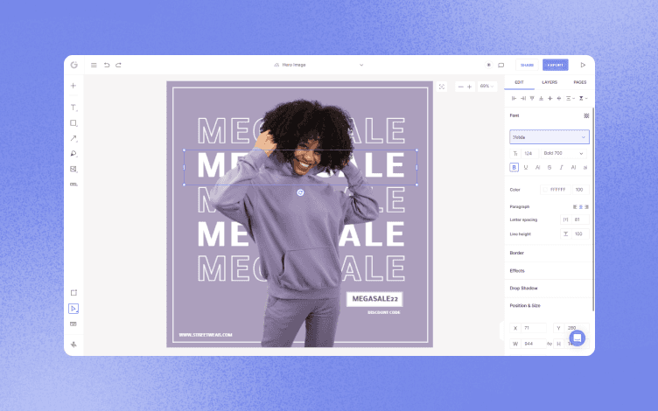The height and width of the screenshot is (411, 658).
Task: Set paragraph alignment to left
Action: click(575, 206)
